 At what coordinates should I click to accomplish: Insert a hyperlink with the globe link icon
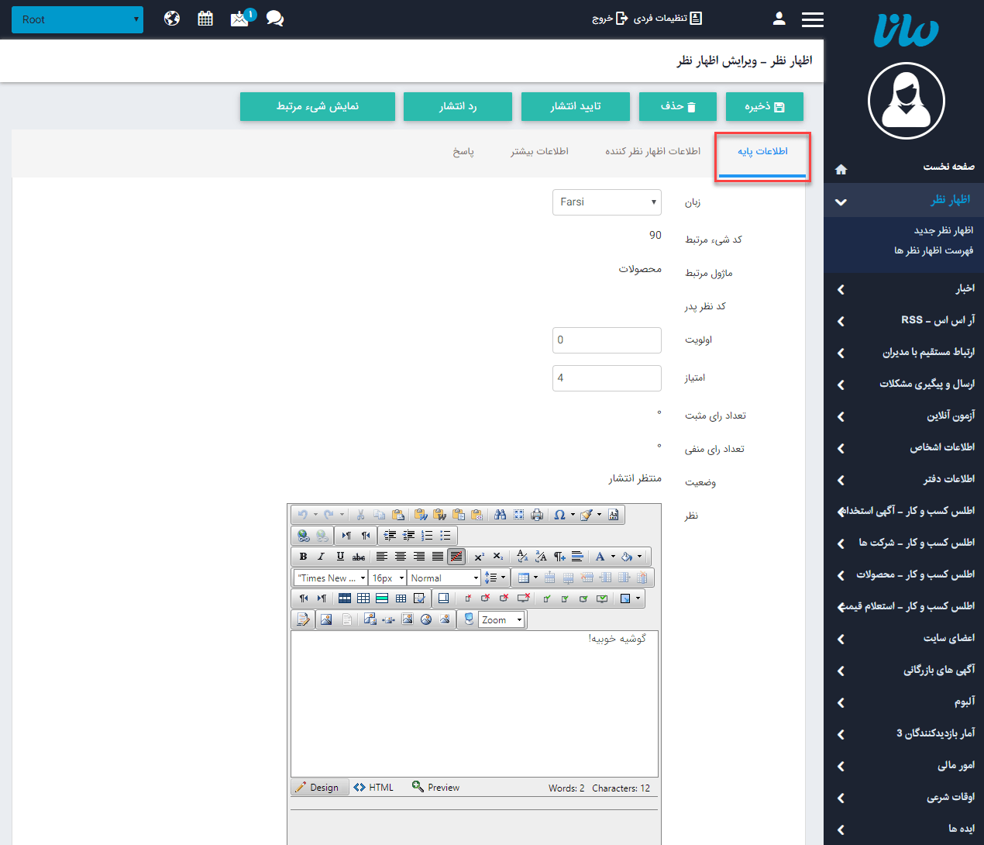tap(303, 536)
